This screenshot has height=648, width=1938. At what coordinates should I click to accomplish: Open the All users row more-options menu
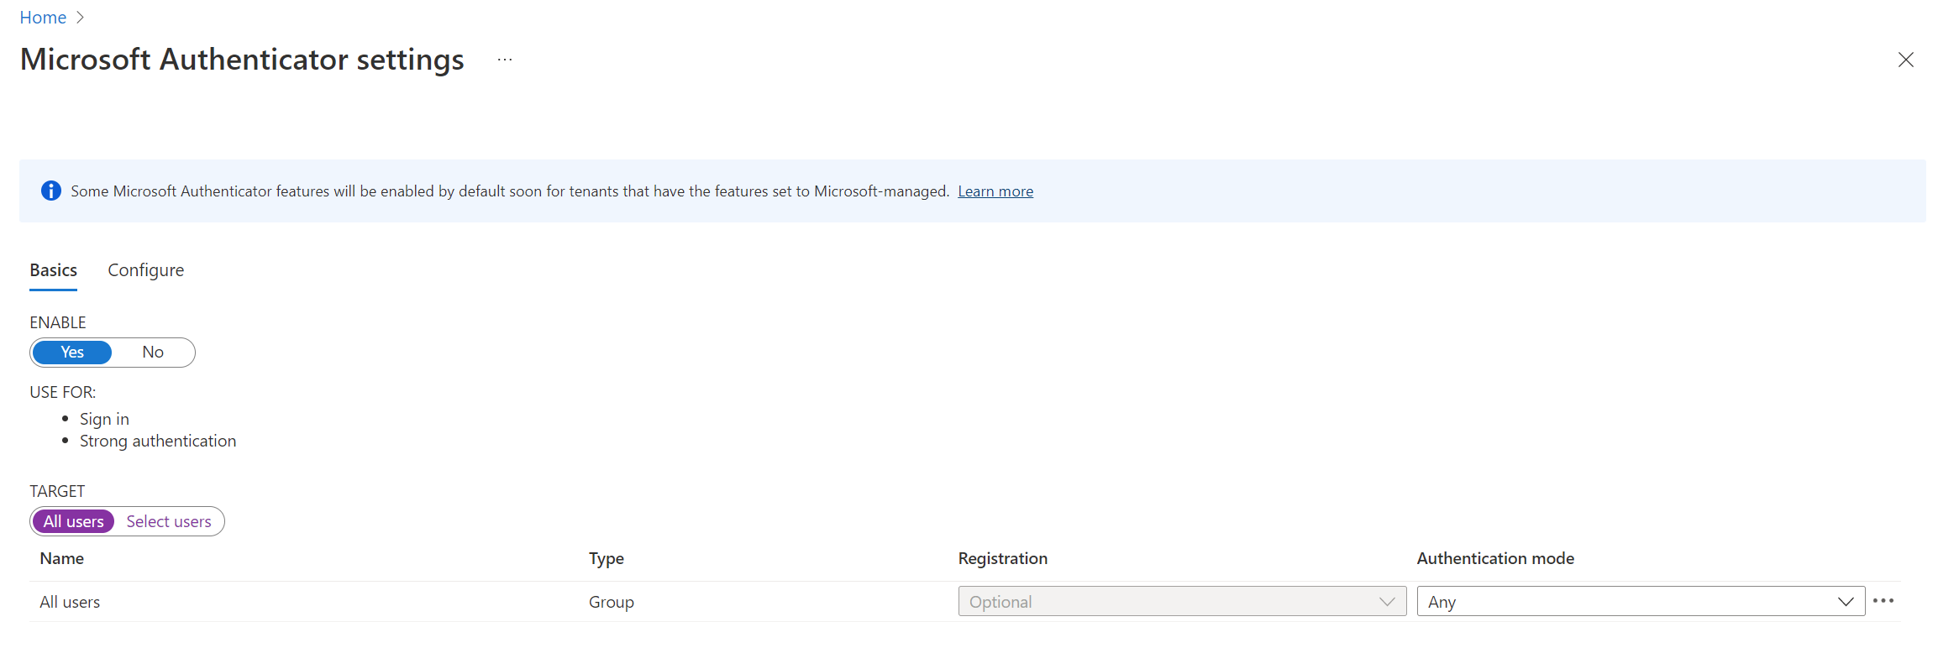point(1883,601)
